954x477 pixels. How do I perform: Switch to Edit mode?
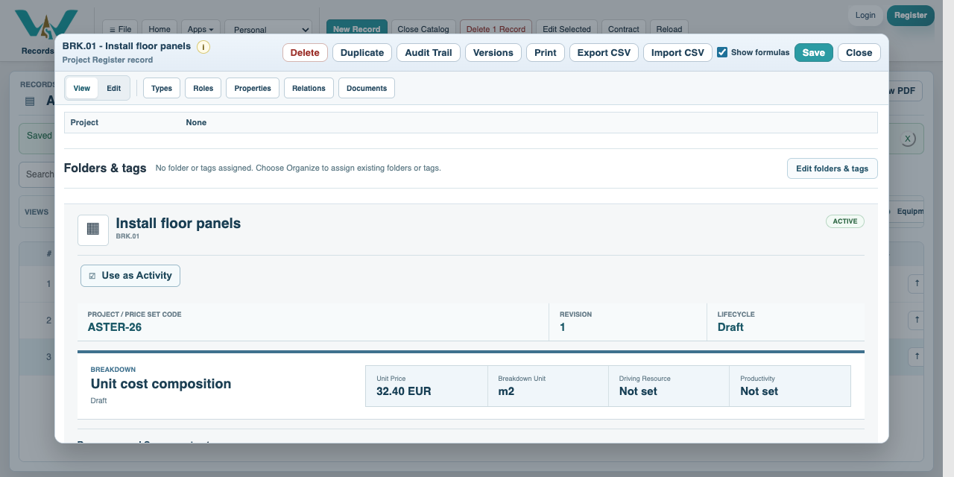[x=113, y=88]
